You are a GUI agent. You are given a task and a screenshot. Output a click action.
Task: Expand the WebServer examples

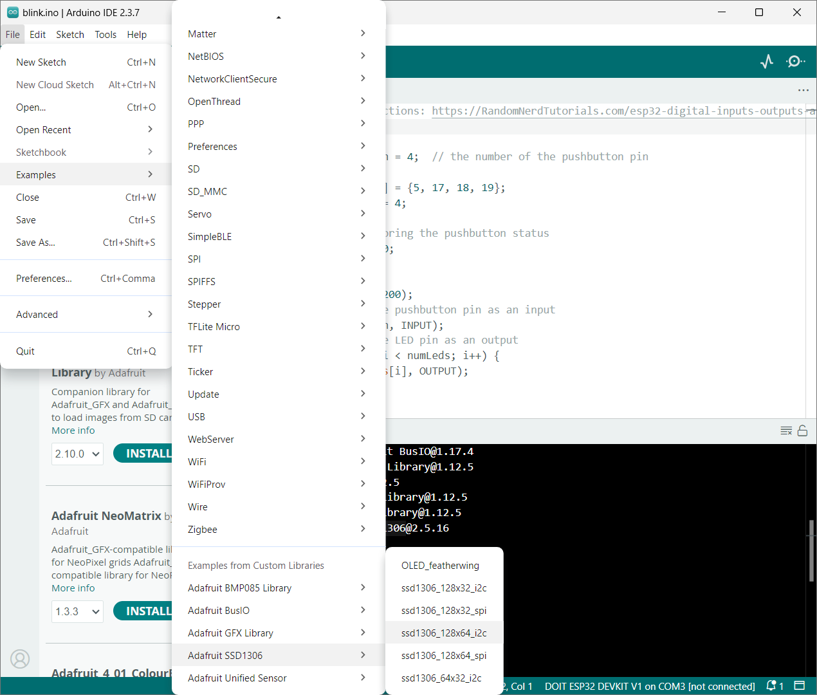point(279,440)
